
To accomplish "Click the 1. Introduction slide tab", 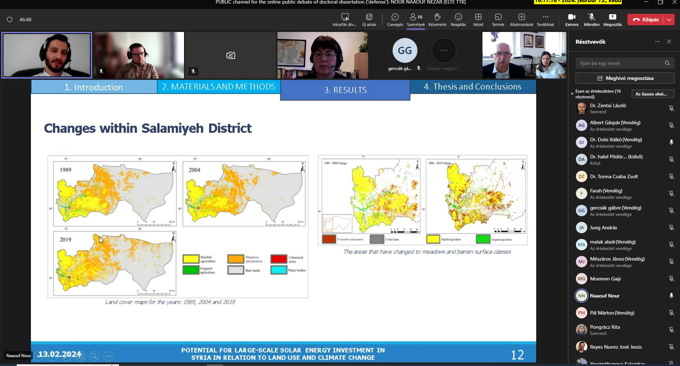I will coord(94,87).
